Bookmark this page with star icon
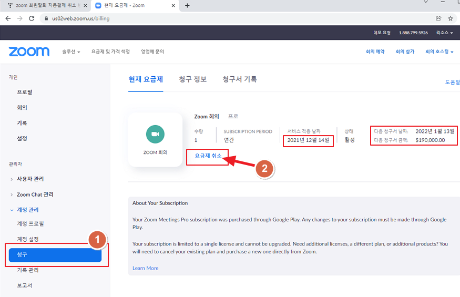 coord(451,18)
